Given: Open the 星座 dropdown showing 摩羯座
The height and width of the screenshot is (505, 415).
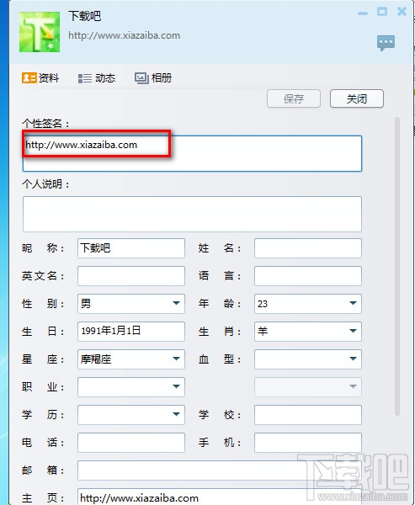Looking at the screenshot, I should (x=176, y=359).
